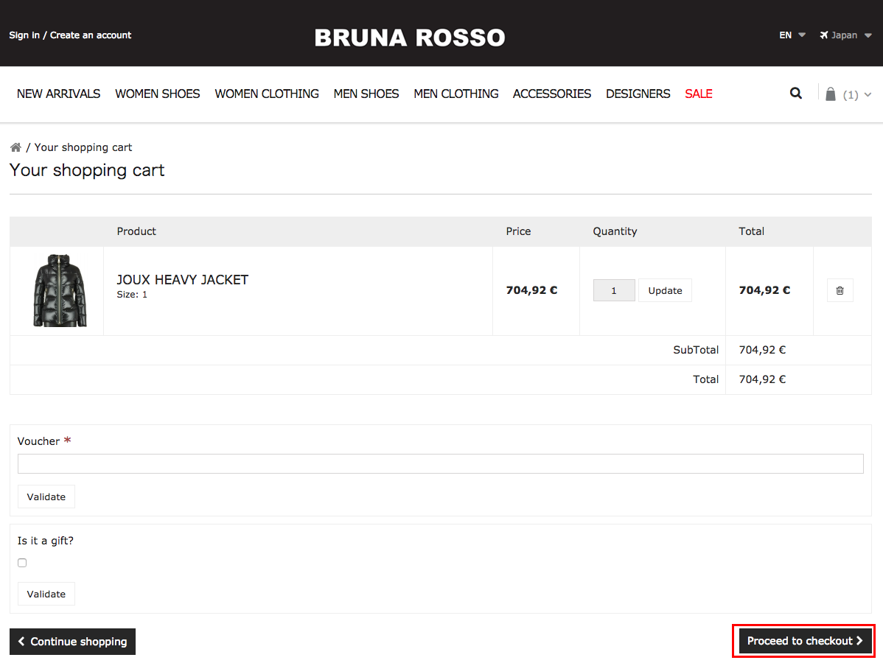
Task: Click Continue shopping button
Action: click(x=73, y=642)
